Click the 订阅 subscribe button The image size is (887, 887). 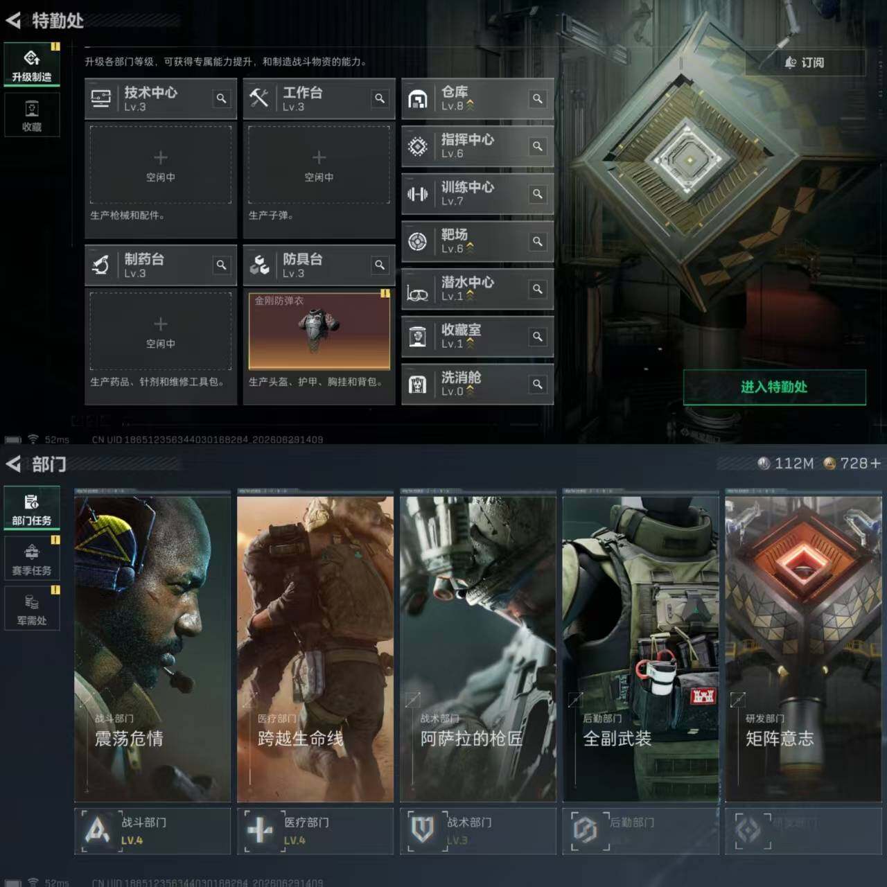[805, 62]
